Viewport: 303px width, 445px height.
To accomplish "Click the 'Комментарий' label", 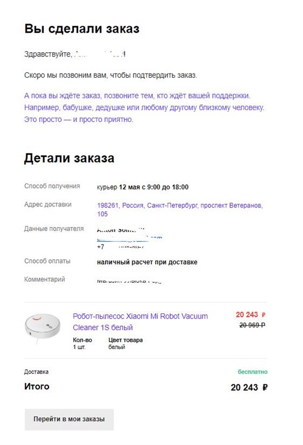I will [44, 279].
